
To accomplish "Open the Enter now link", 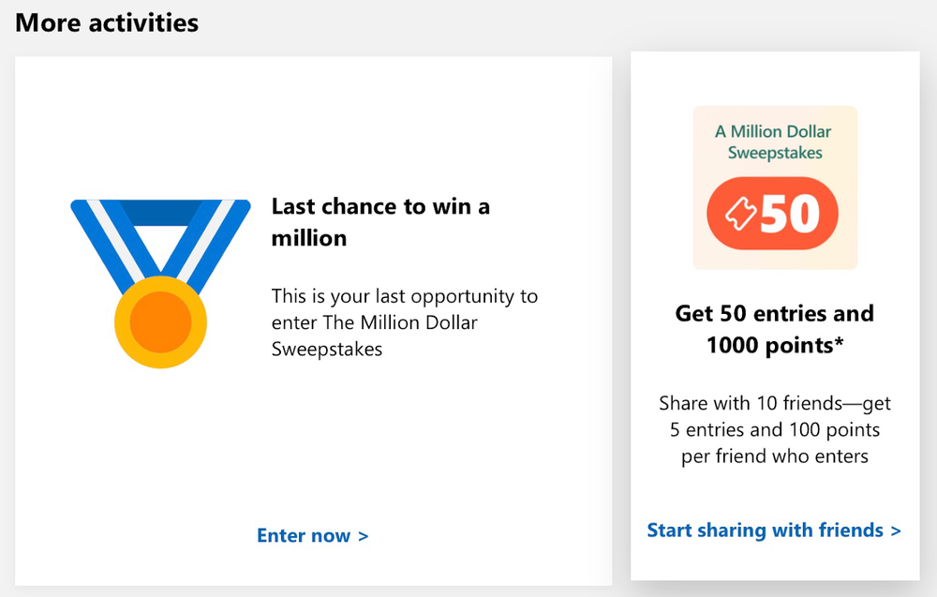I will [313, 535].
